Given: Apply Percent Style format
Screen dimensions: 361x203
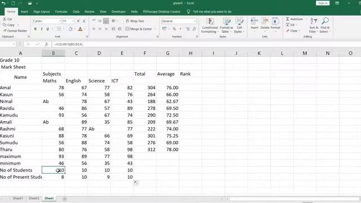Looking at the screenshot, I should (x=174, y=29).
